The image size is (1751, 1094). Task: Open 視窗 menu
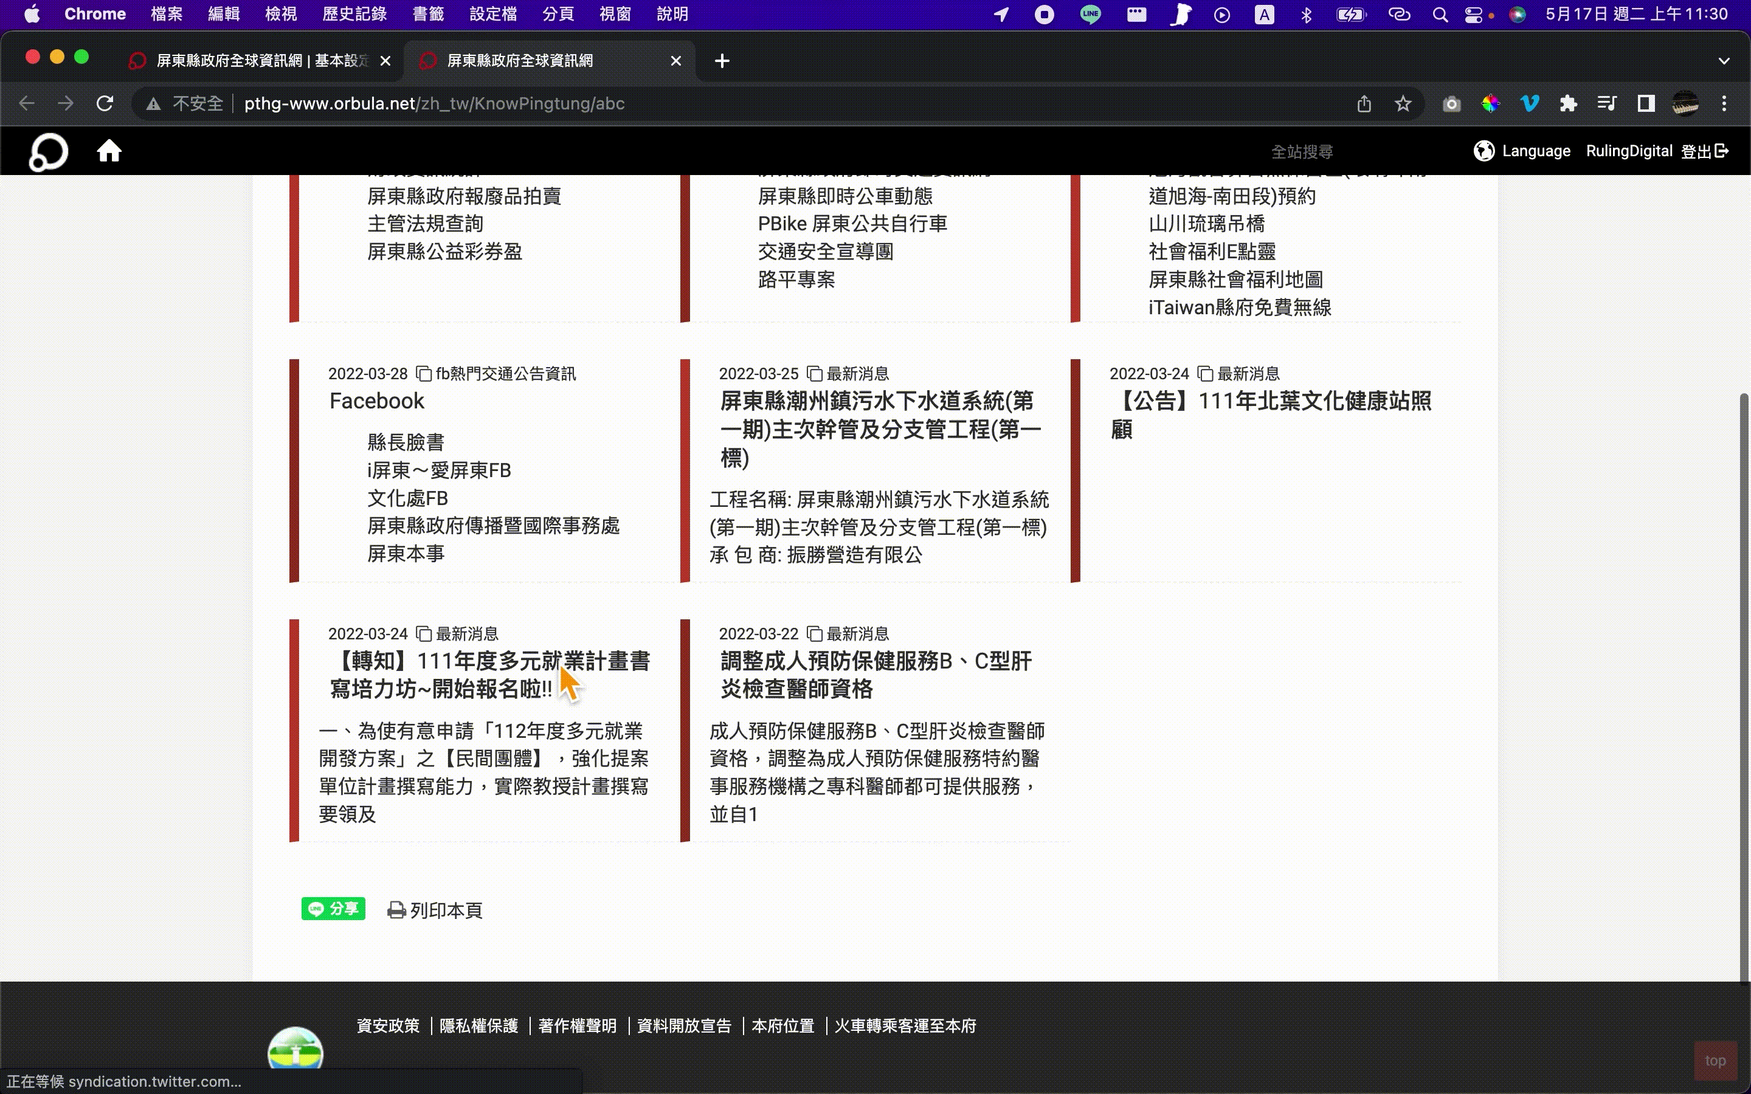click(x=615, y=14)
